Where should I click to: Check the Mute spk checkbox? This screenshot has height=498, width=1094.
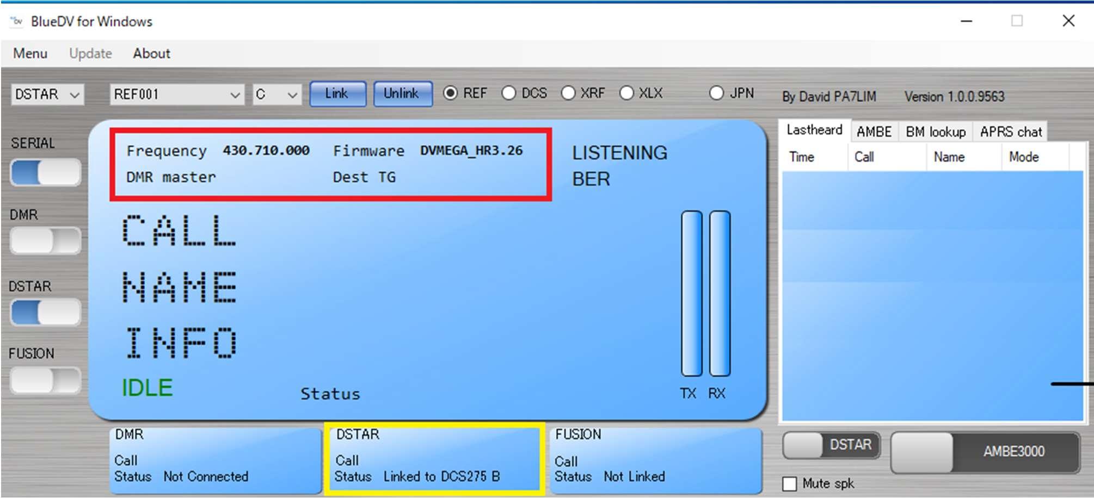789,483
